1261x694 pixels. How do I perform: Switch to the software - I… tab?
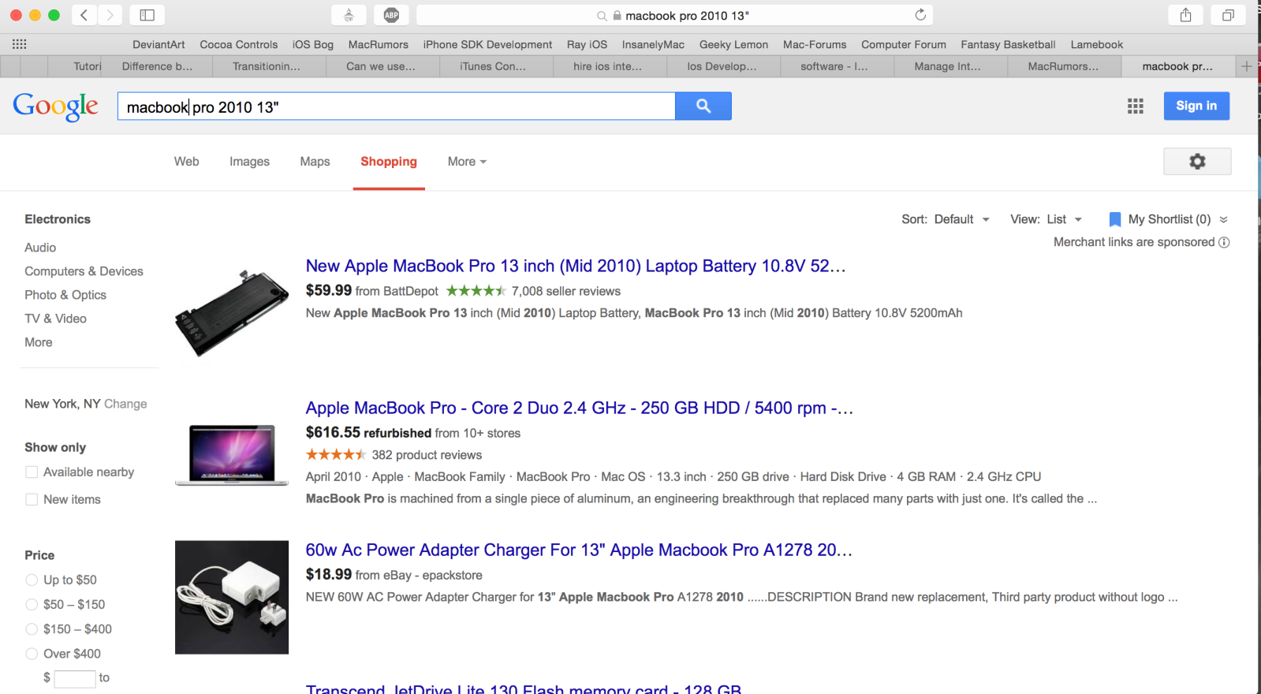coord(834,66)
